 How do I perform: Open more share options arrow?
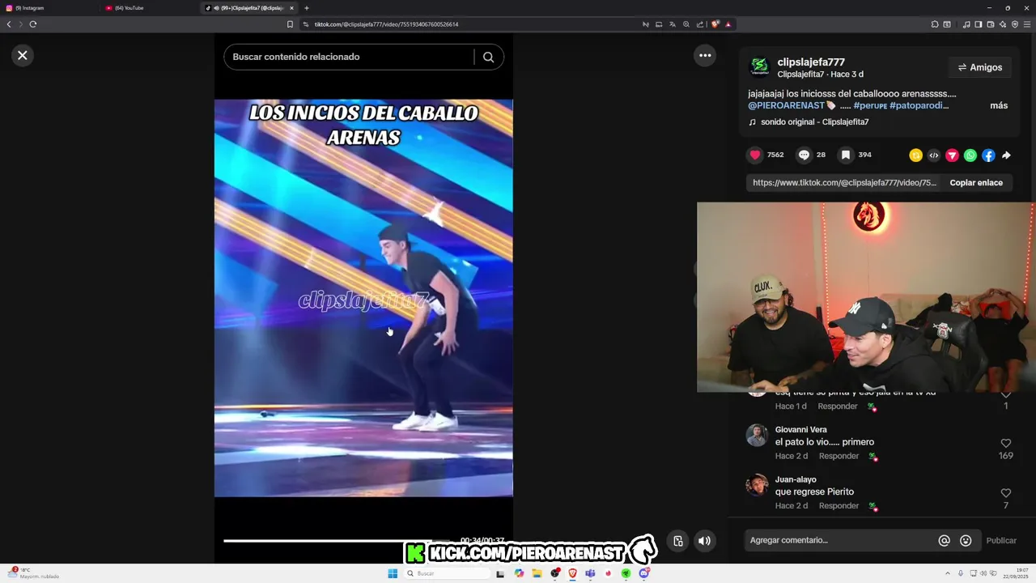coord(1006,155)
